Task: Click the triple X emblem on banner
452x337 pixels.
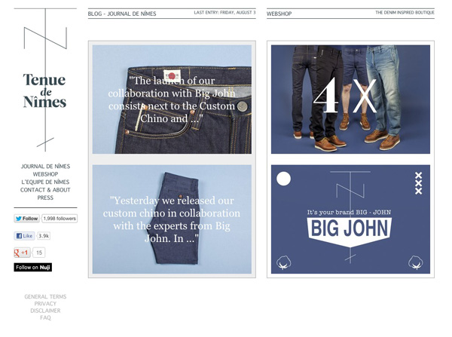Action: [x=419, y=183]
